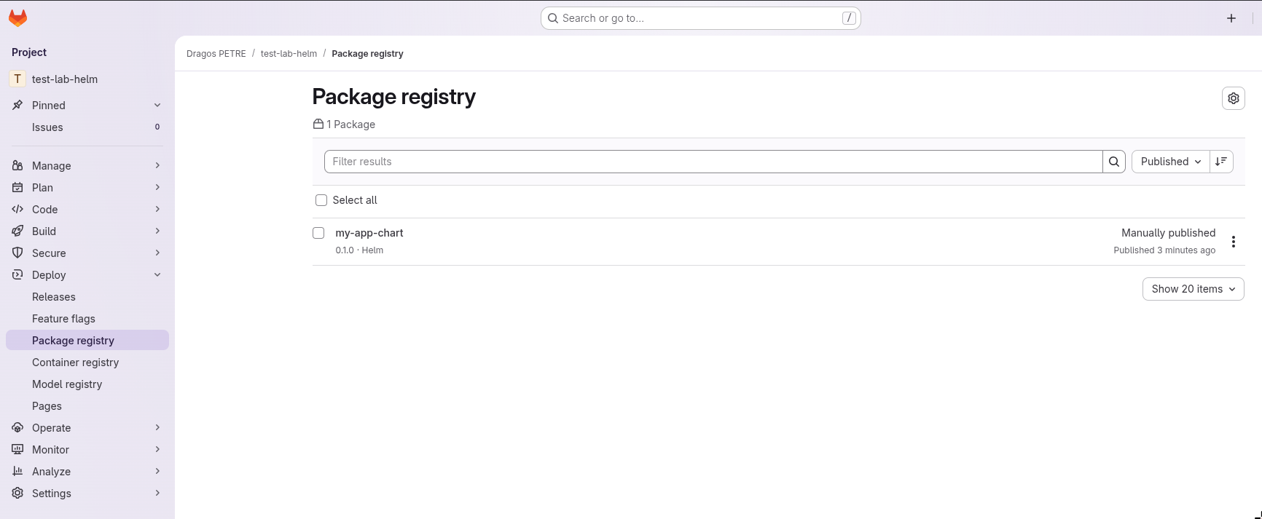Switch to Container registry in the sidebar

(76, 362)
